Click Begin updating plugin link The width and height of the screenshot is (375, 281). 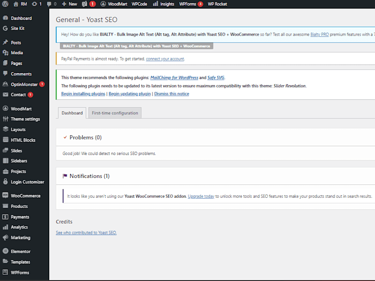point(130,94)
